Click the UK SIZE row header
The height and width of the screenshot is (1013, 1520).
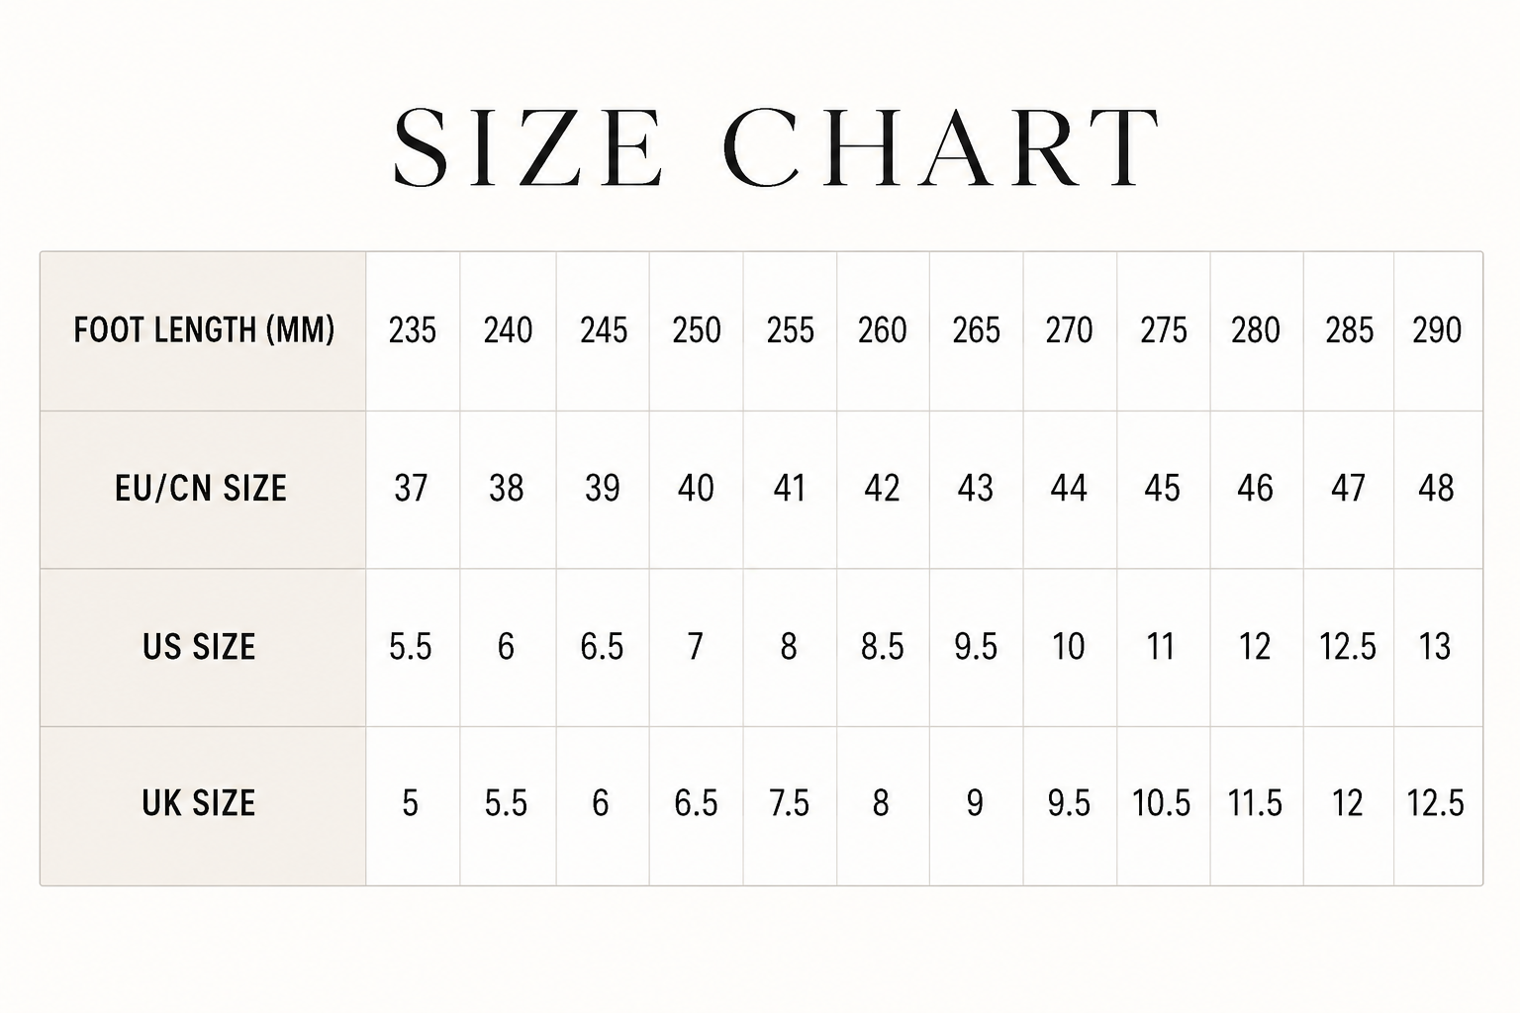pos(203,805)
